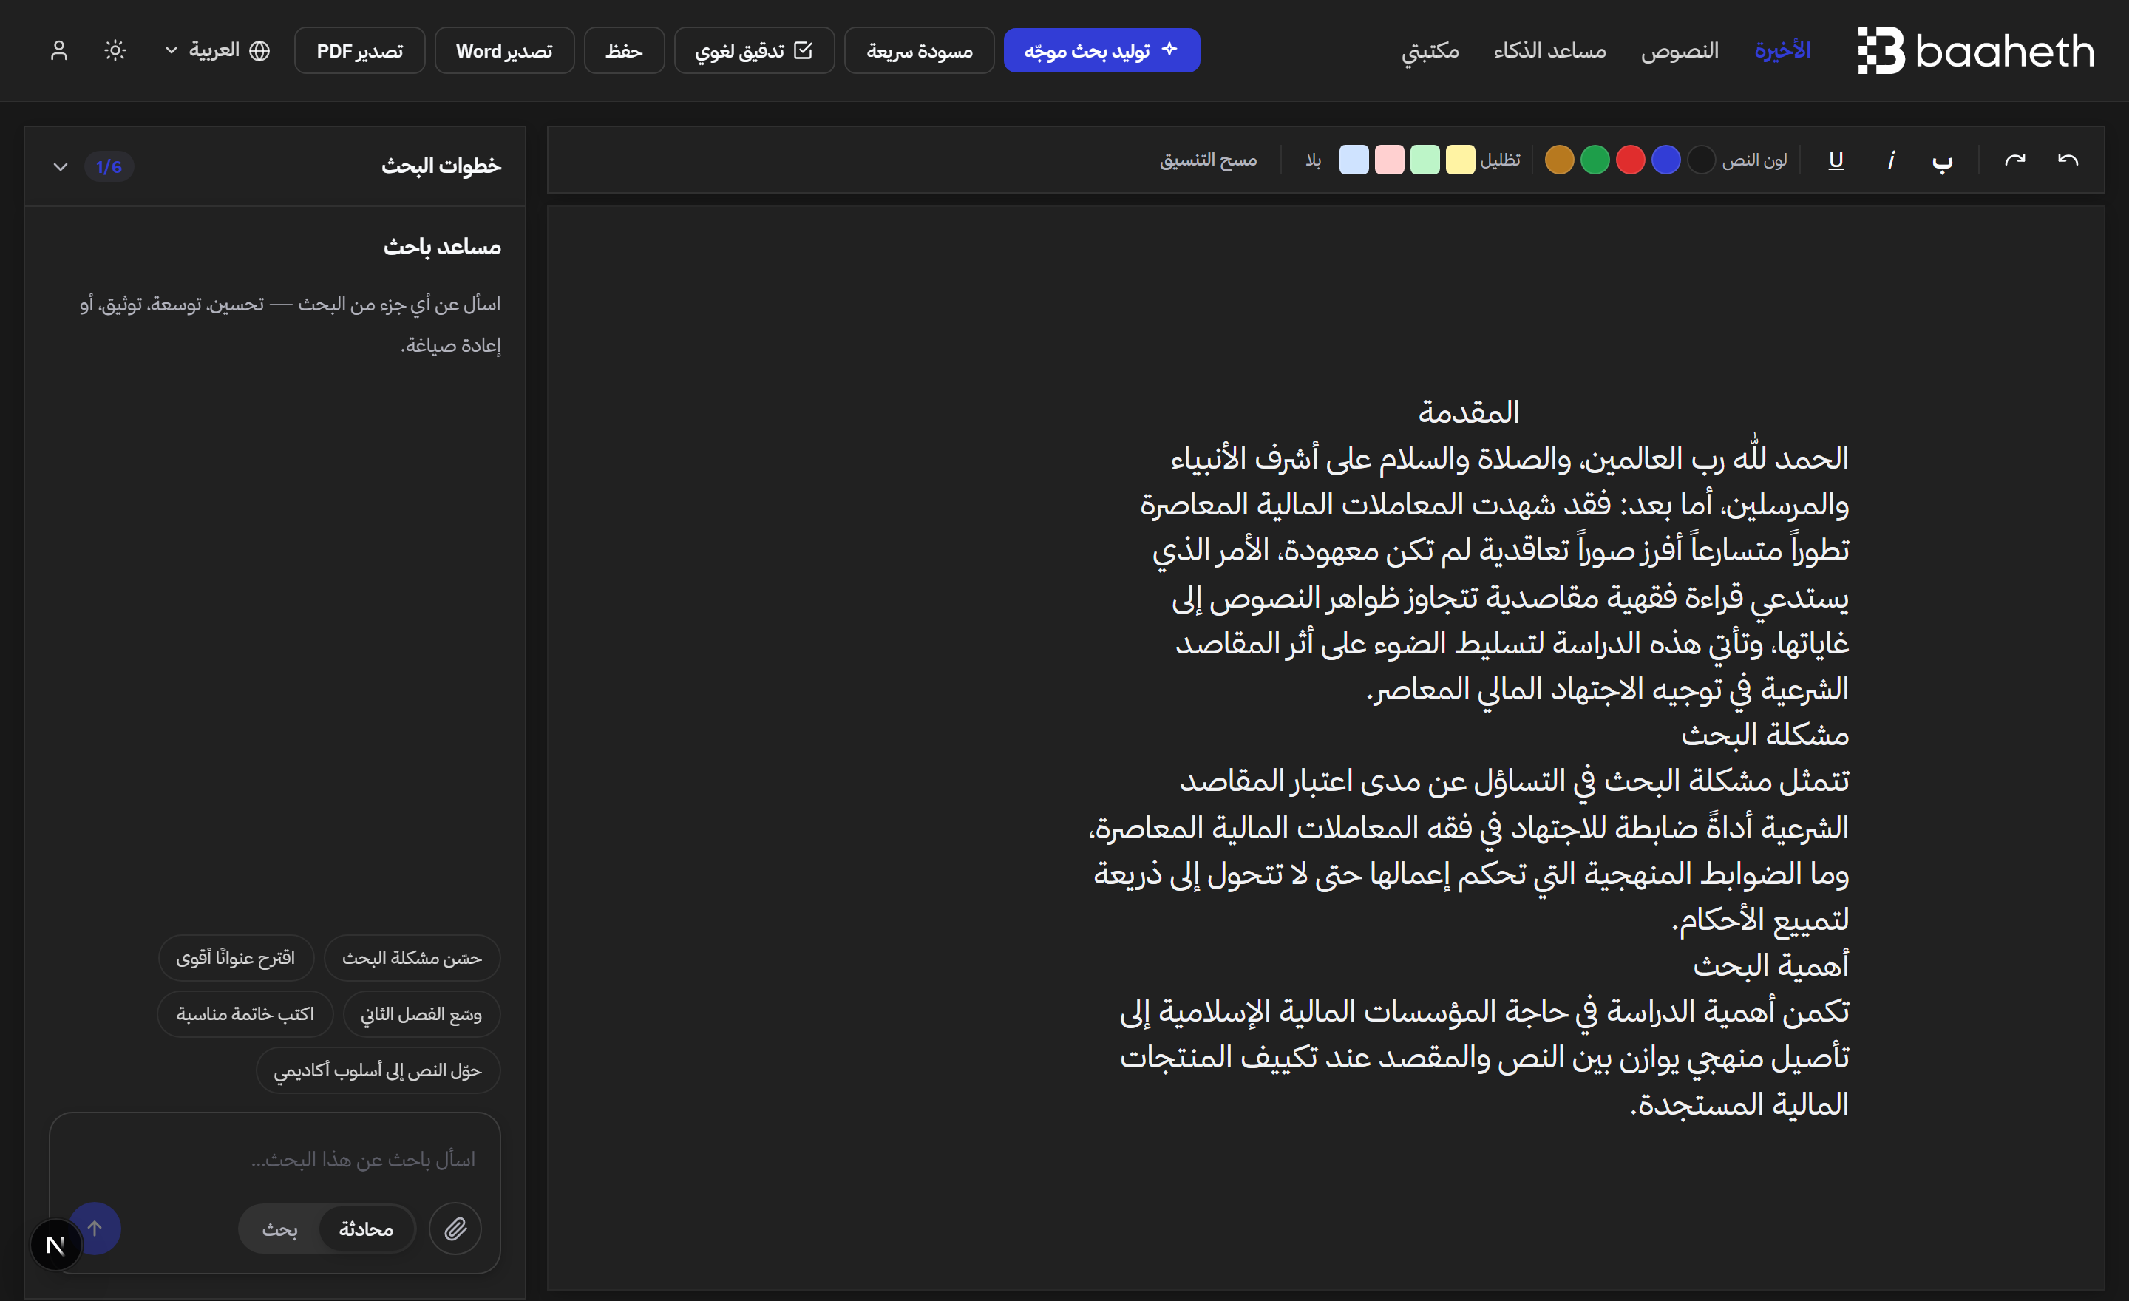Click the redo arrow icon
2129x1301 pixels.
pyautogui.click(x=2015, y=160)
